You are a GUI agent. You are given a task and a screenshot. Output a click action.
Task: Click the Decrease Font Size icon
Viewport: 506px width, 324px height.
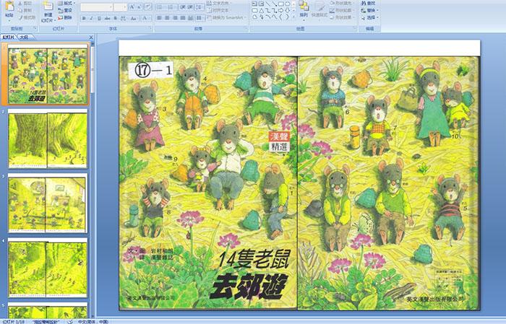coord(139,6)
